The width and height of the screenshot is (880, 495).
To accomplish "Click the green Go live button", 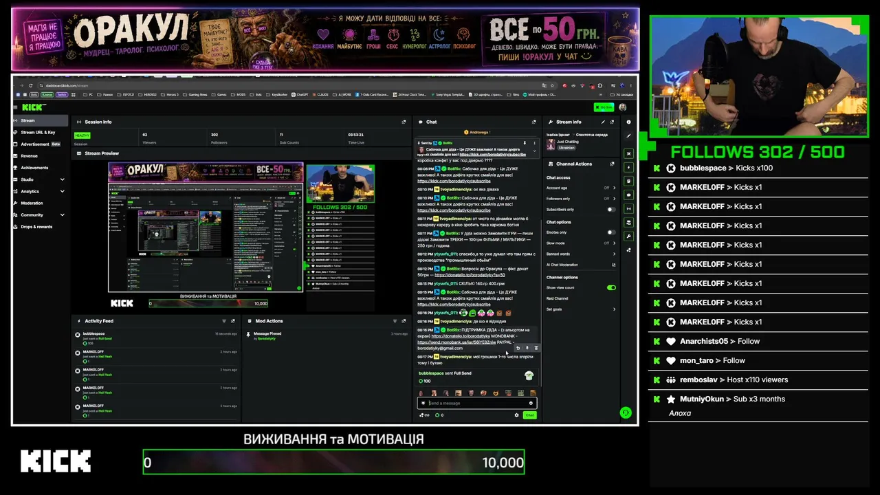I will 604,107.
